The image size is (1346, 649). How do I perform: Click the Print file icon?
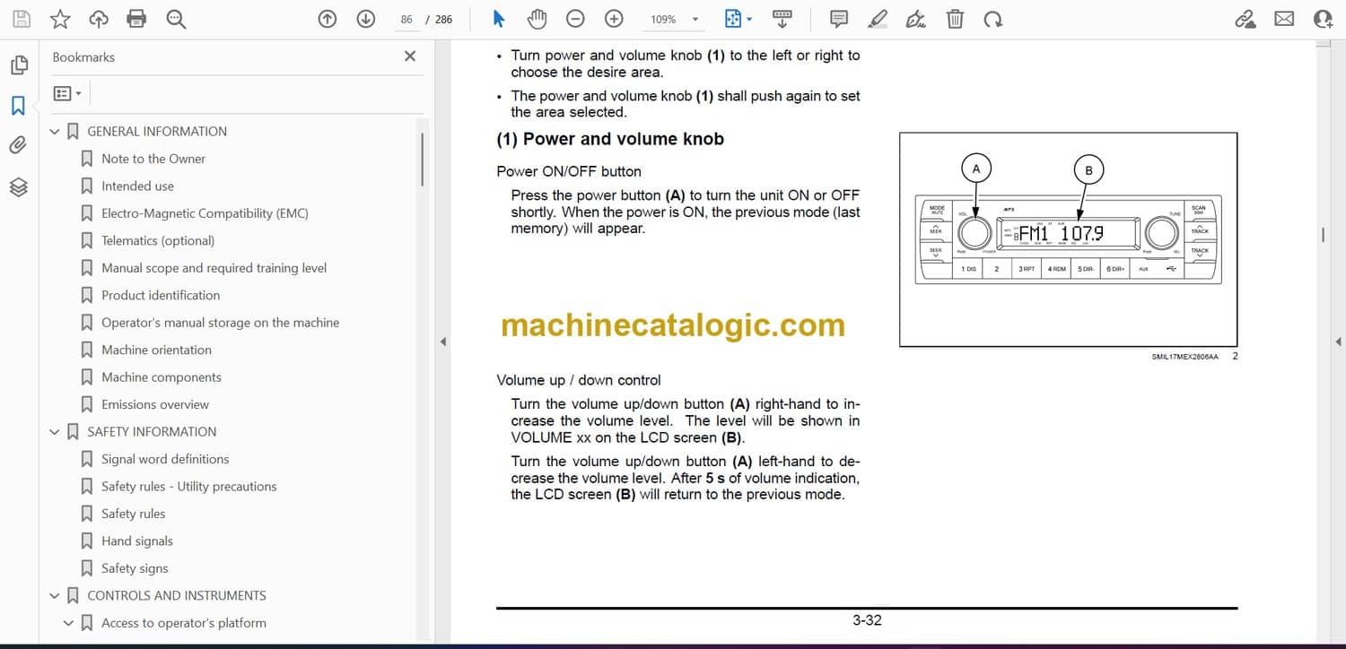(x=136, y=19)
